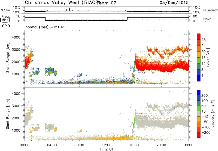Click the '08:00' time axis label
This screenshot has width=218, height=151.
(79, 145)
